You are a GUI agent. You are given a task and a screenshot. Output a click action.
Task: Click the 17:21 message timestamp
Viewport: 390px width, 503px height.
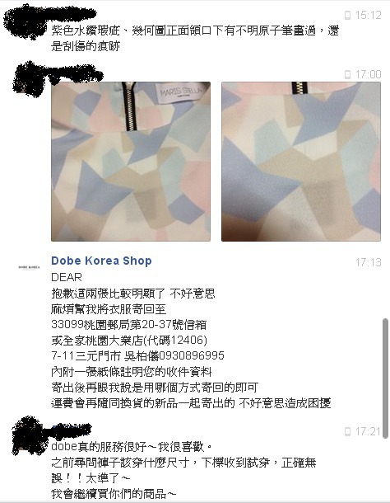(369, 431)
